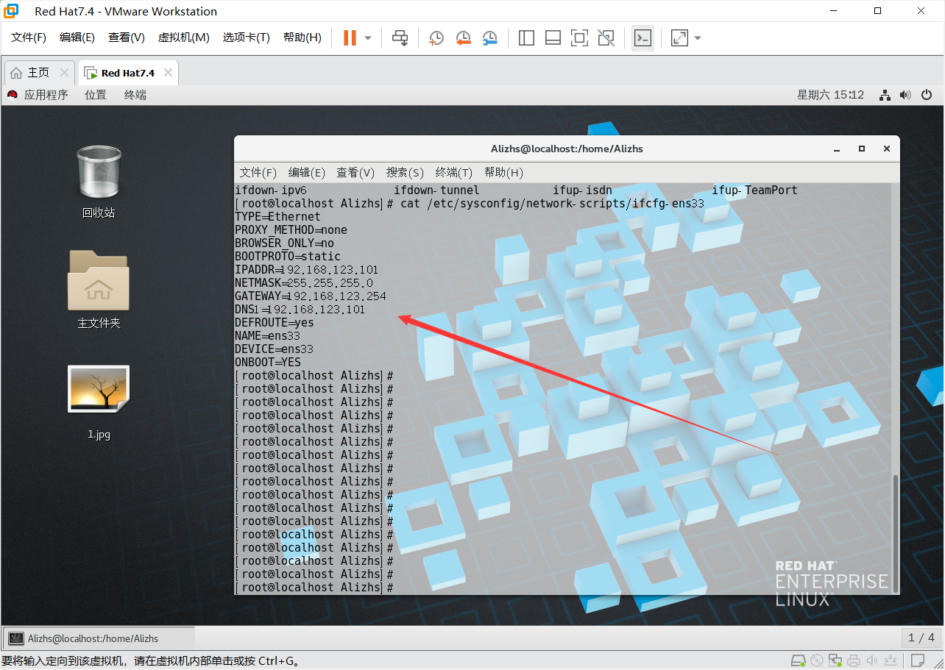Open terminal 编辑(E) menu
The width and height of the screenshot is (945, 670).
click(306, 172)
